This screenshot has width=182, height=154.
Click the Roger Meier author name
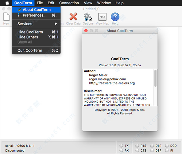click(x=98, y=75)
